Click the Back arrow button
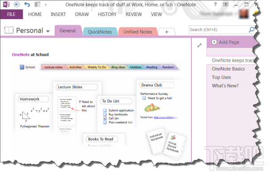 [x=16, y=4]
